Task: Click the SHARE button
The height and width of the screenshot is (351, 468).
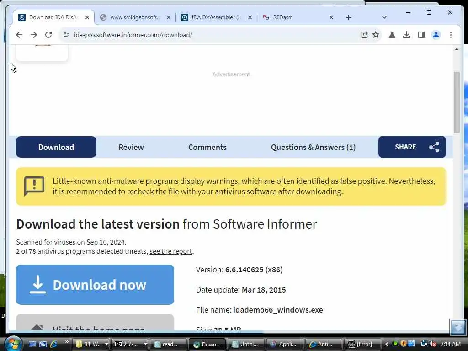Action: [x=412, y=147]
